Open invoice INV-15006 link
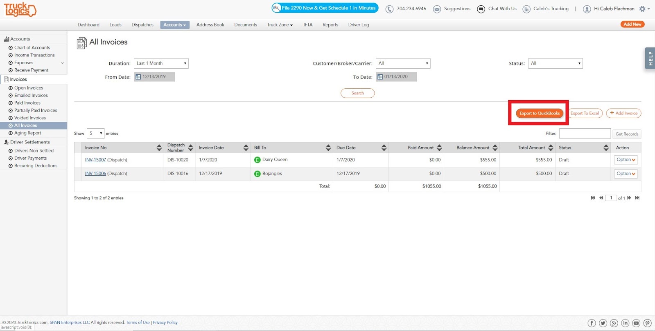 (x=95, y=174)
